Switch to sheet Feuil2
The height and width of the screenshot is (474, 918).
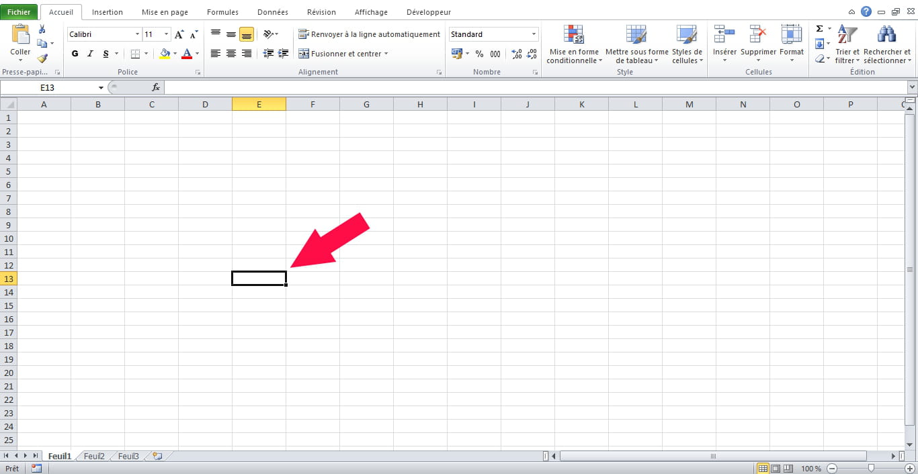94,456
